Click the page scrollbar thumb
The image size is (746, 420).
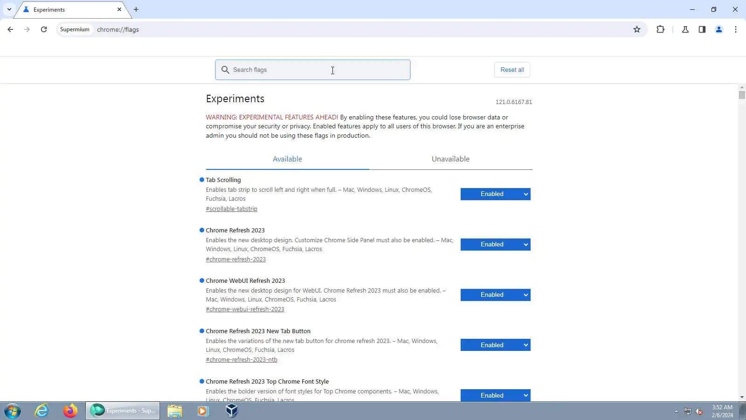742,95
